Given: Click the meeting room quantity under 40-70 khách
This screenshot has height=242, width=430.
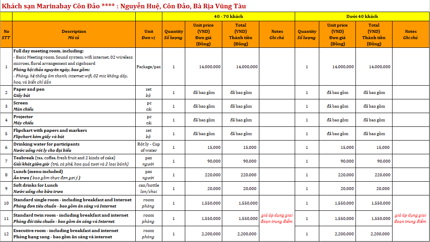Looking at the screenshot, I should (x=174, y=67).
